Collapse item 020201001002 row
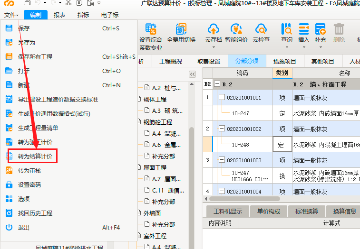This screenshot has height=249, width=360. pyautogui.click(x=222, y=129)
